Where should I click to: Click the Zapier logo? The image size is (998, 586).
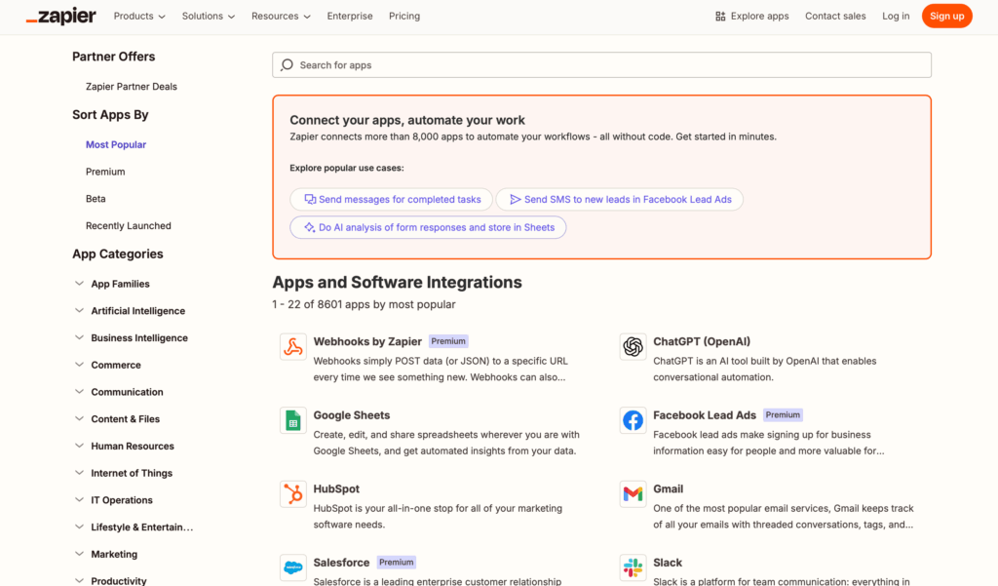pyautogui.click(x=61, y=17)
